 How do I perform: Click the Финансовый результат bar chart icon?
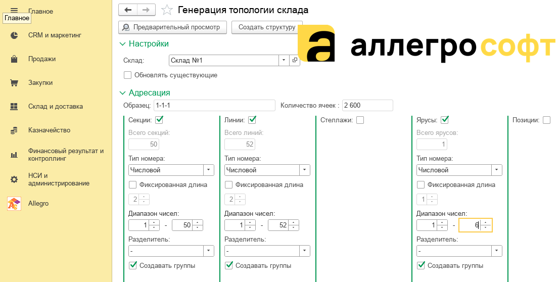[14, 155]
